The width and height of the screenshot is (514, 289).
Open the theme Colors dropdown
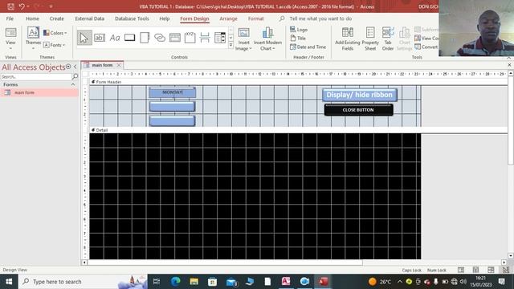point(55,33)
